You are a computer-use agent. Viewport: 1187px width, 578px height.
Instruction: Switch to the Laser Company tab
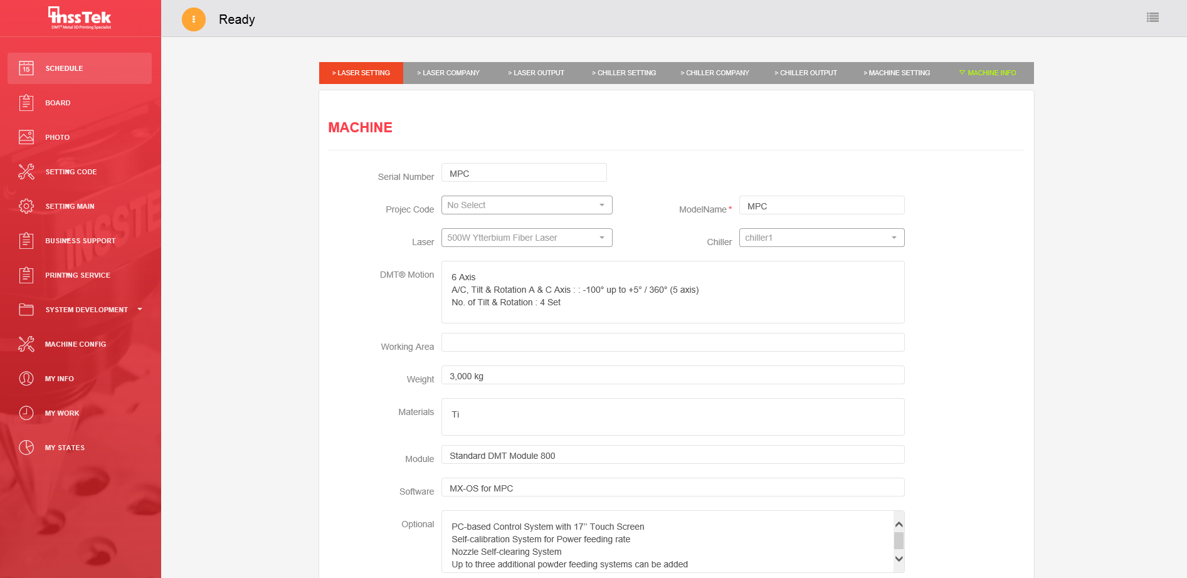[448, 73]
